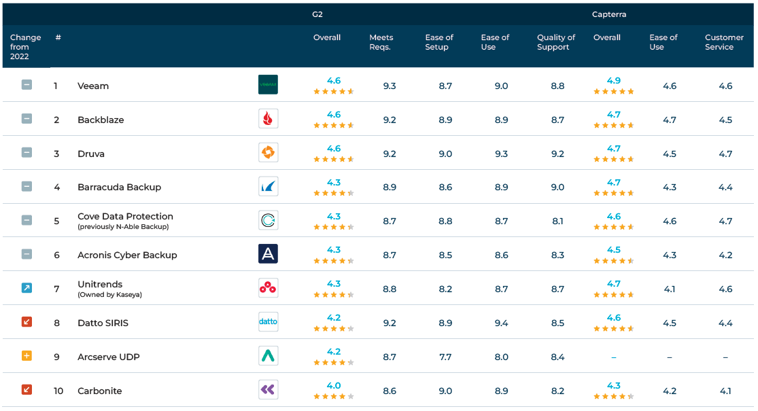Click Acronis Cyber Backup's Customer Service value 4.2

point(725,255)
